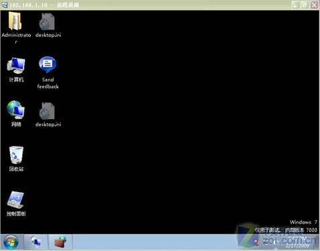Click the red security alert tray icon
The width and height of the screenshot is (320, 251).
coord(257,243)
